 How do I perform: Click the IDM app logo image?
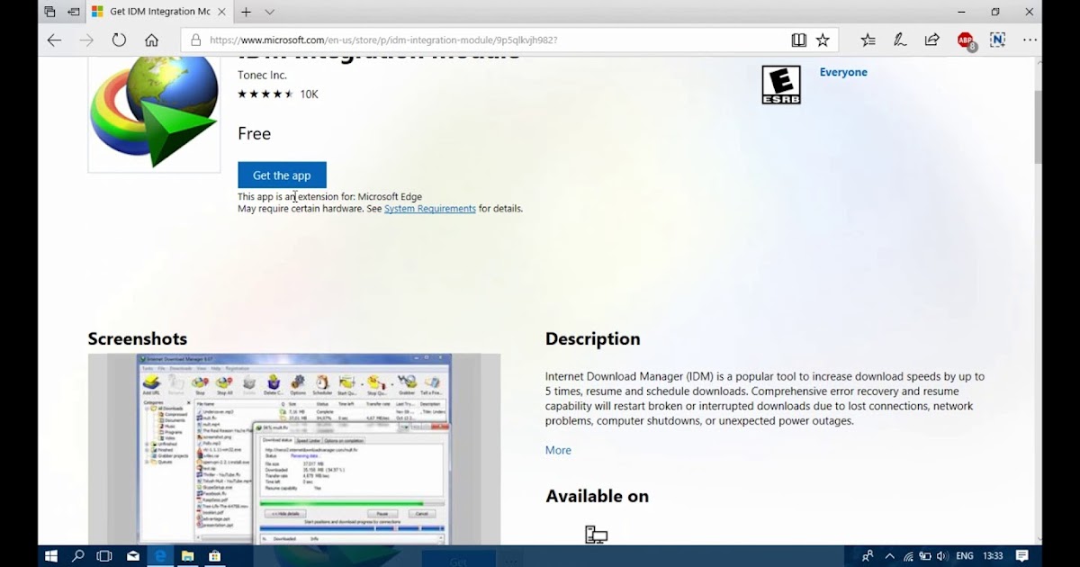[154, 114]
